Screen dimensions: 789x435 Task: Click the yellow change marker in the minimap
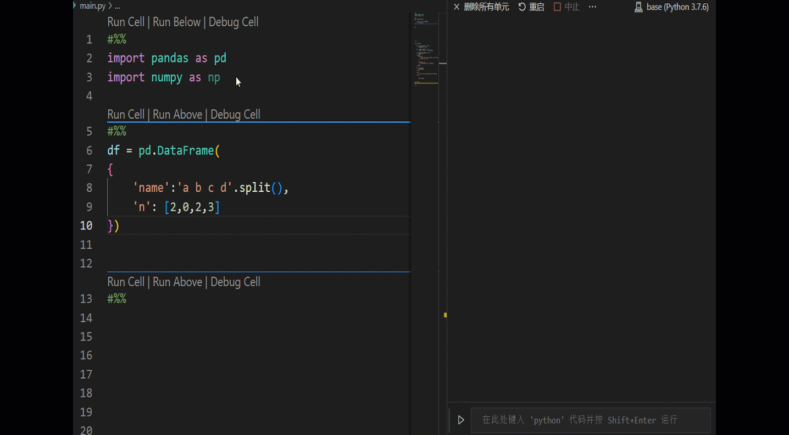click(x=444, y=315)
